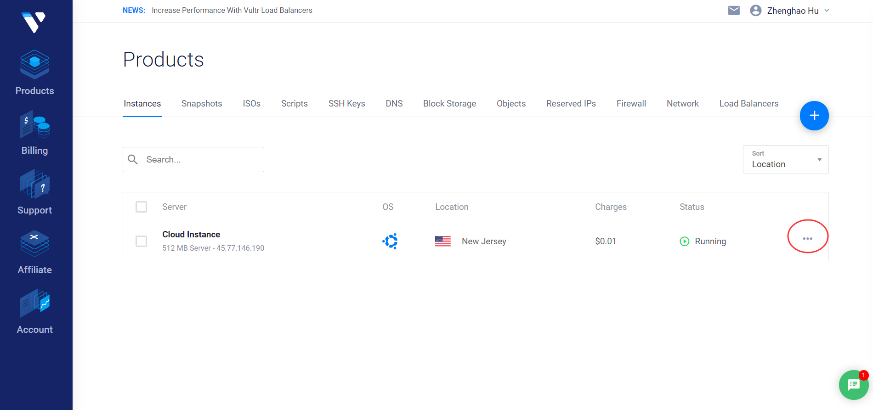Switch to the Network tab

click(683, 104)
